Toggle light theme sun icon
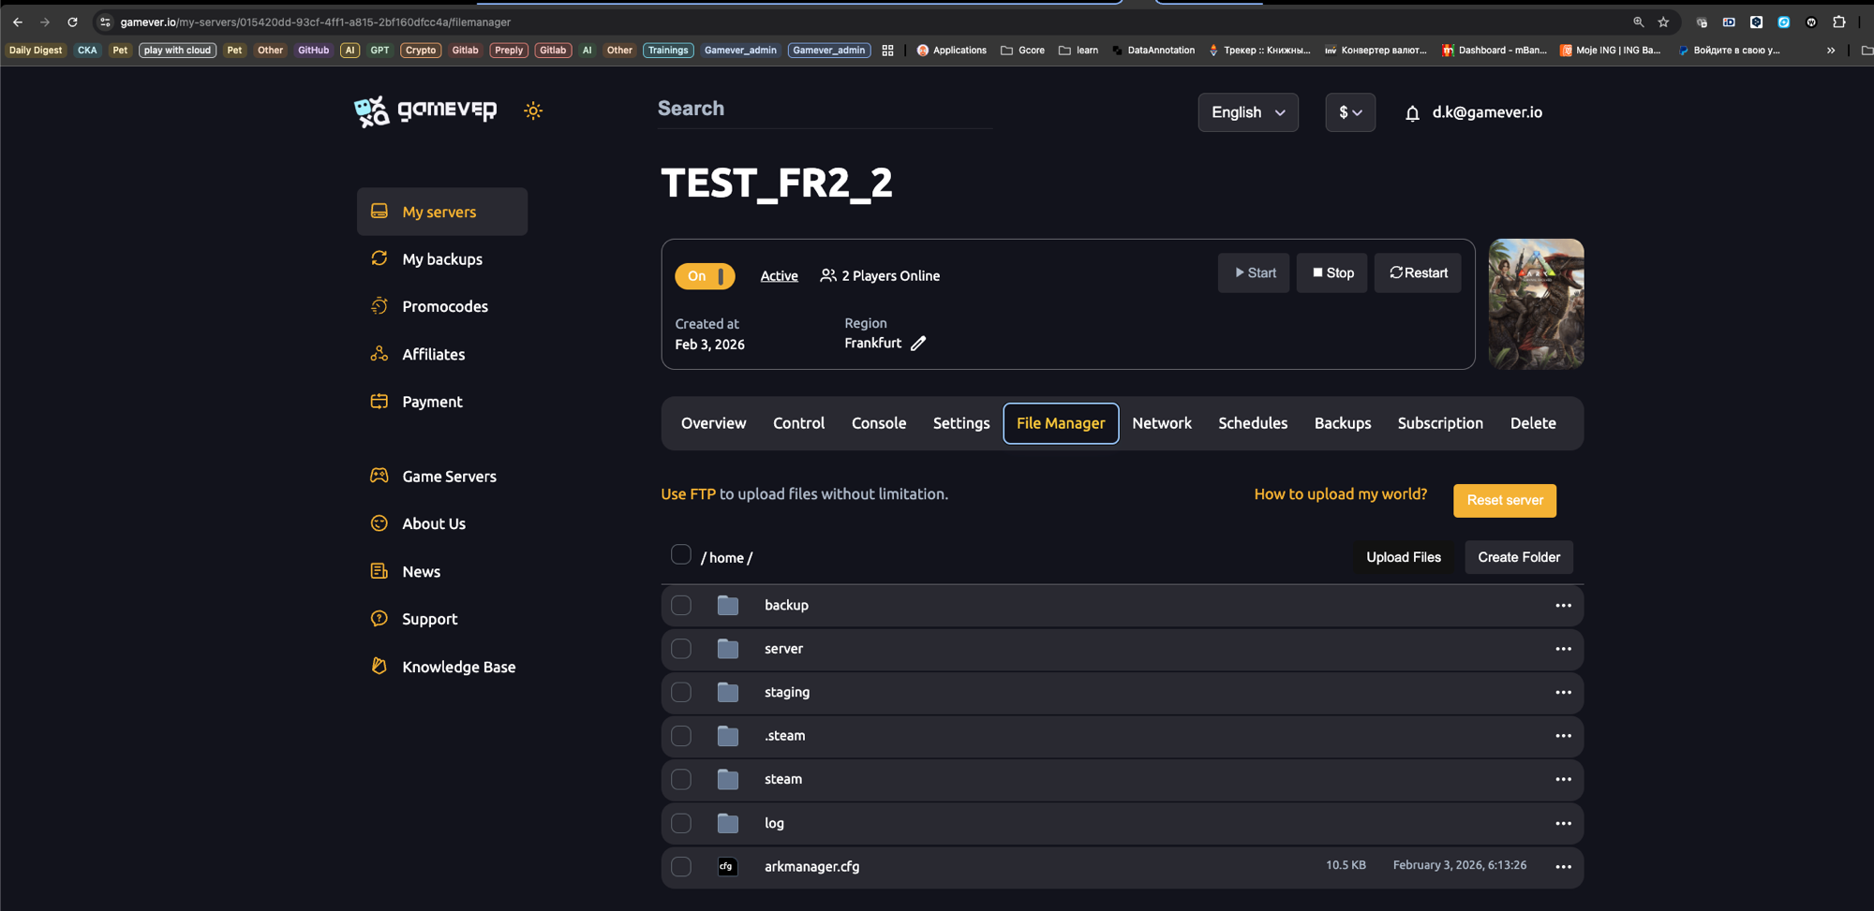 [533, 110]
